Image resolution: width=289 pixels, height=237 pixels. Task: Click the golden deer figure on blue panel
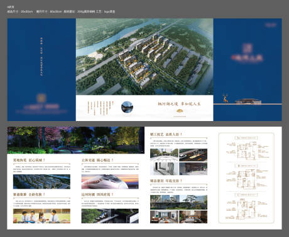tap(225, 98)
